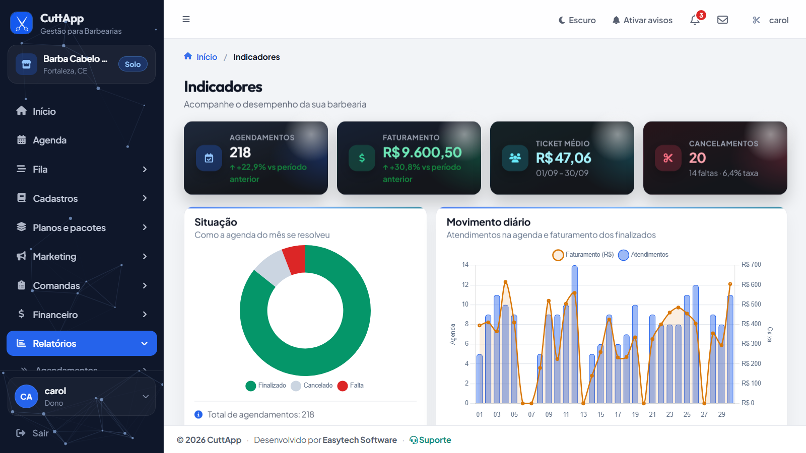This screenshot has width=806, height=453.
Task: Click the Agendamentos calendar-check card icon
Action: tap(209, 158)
